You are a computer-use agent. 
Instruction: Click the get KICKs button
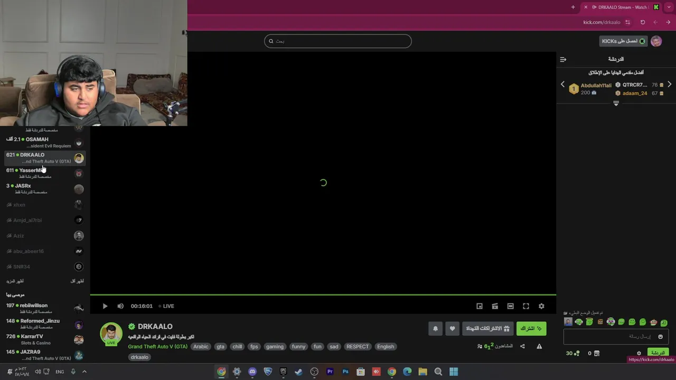(x=623, y=41)
